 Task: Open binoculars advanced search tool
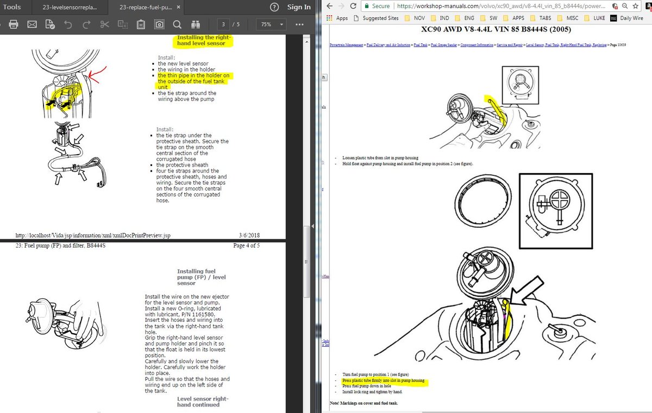pos(196,24)
